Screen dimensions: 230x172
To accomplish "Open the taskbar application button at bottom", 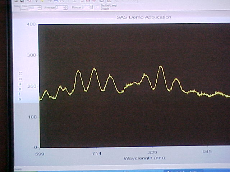I will click(180, 171).
